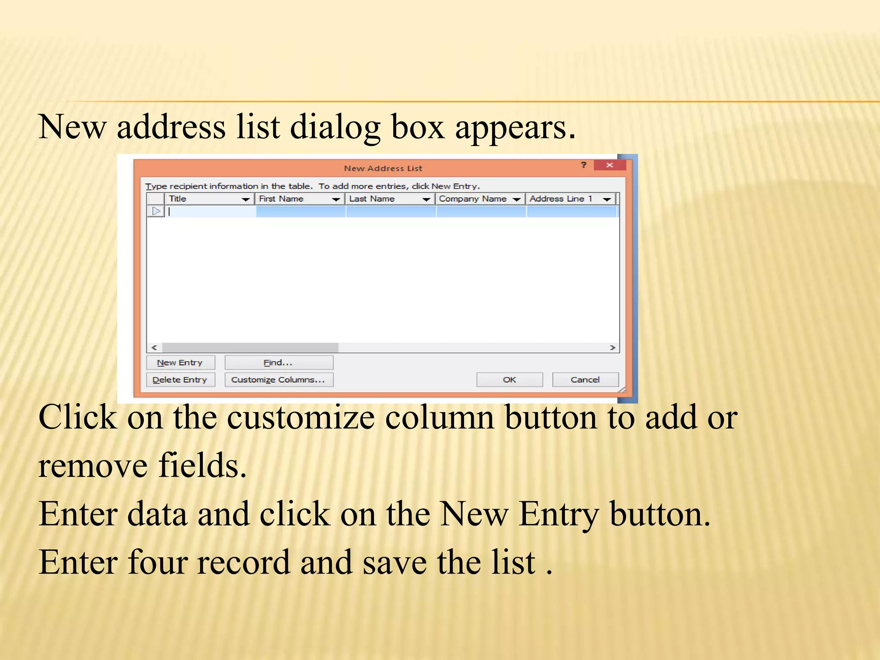
Task: Click the Last Name cell of first row
Action: coord(391,211)
